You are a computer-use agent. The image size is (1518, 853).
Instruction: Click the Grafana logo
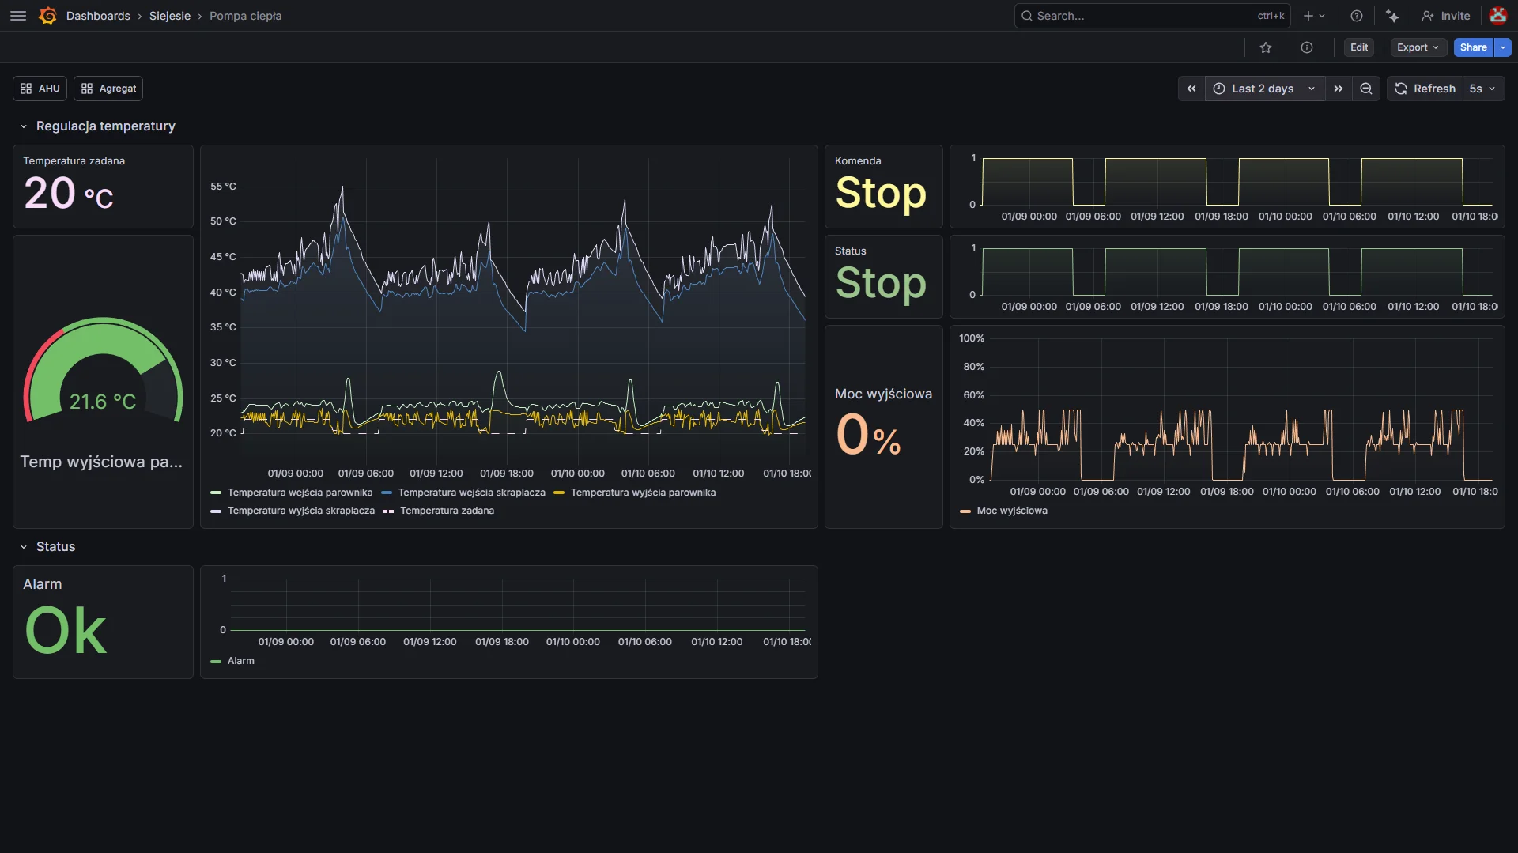click(x=47, y=16)
